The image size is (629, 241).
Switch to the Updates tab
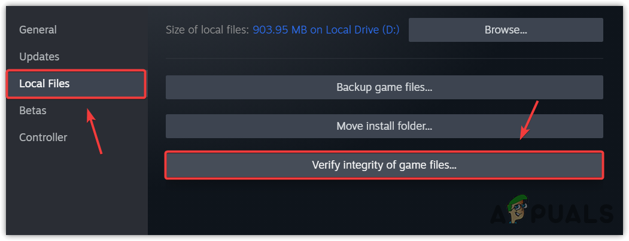click(39, 57)
